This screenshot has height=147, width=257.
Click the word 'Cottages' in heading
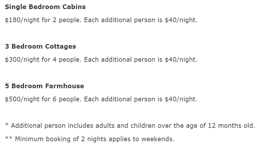61,47
